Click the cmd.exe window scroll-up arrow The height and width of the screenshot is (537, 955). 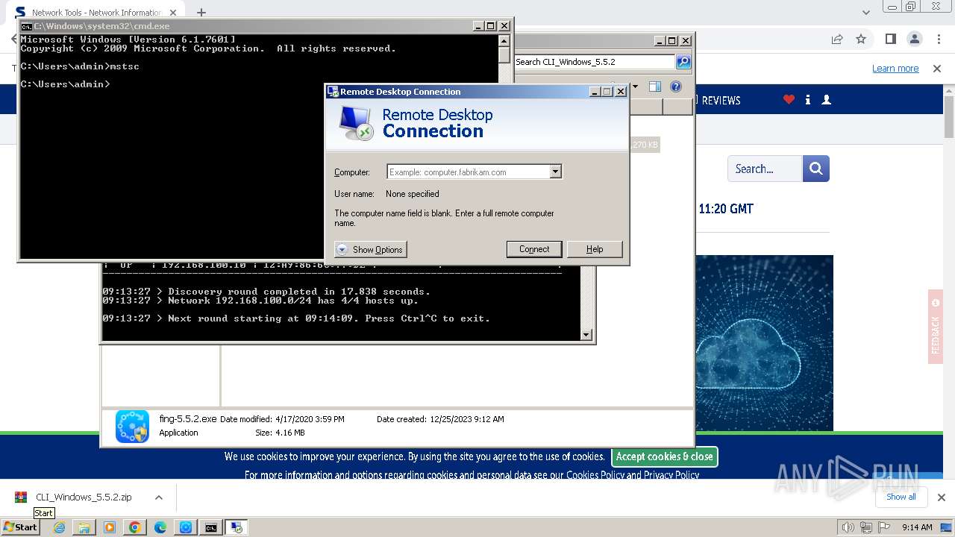(504, 41)
